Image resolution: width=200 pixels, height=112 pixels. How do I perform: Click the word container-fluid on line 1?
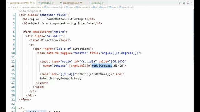click(x=53, y=15)
